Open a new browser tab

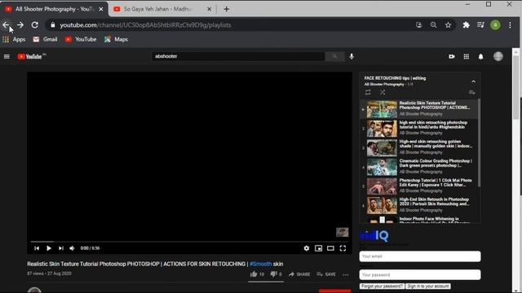click(x=227, y=9)
